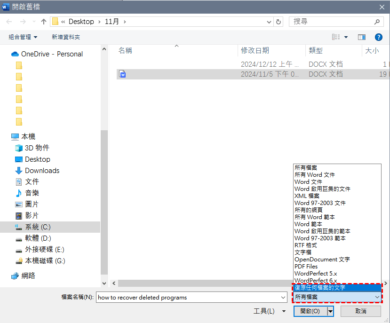Open the view options dropdown arrow
Screen dimensions: 390x323
346,37
